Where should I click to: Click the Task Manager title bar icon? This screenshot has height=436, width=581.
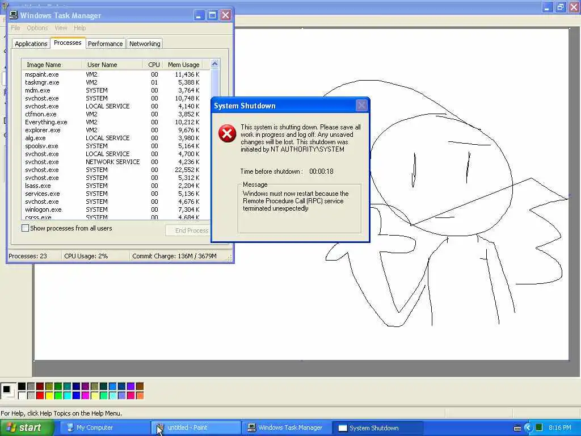[14, 15]
